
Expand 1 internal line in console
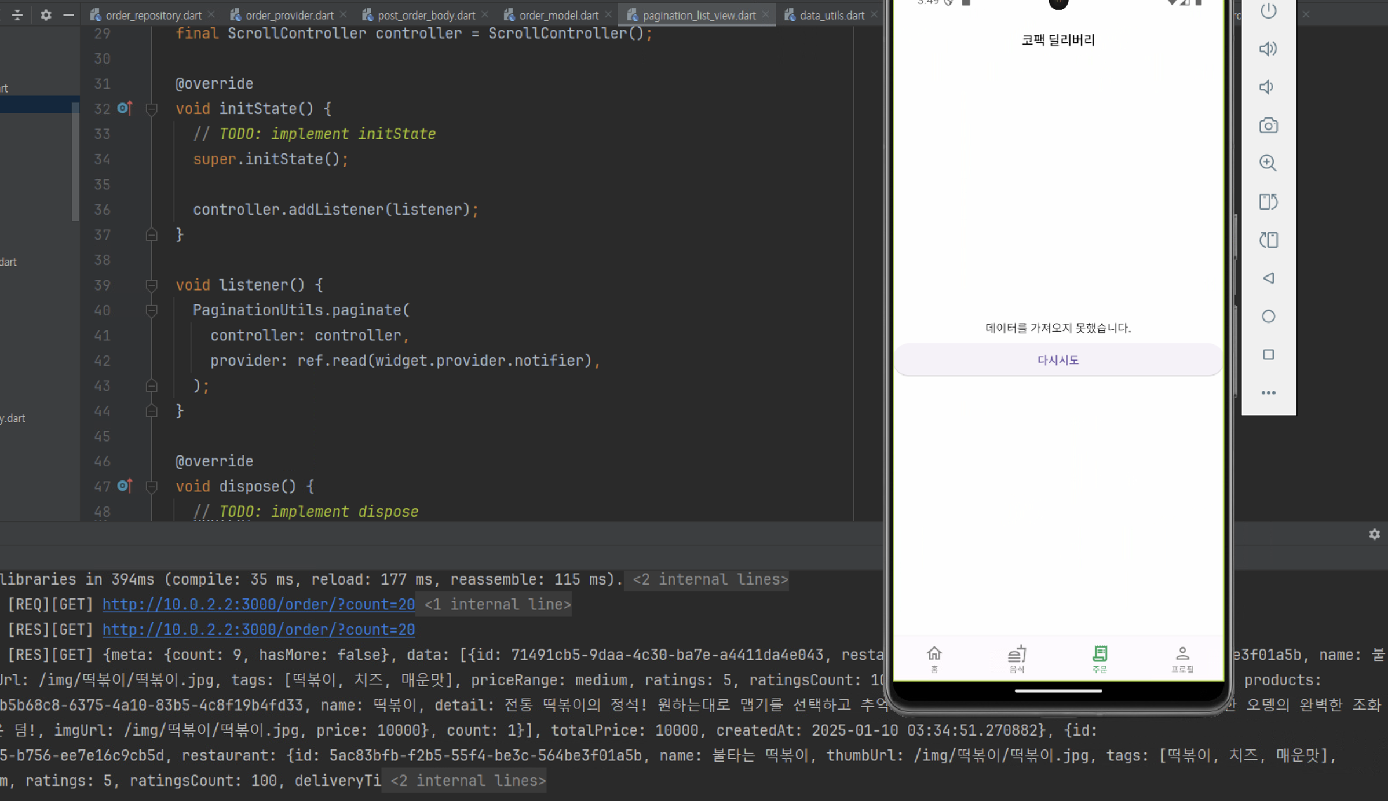point(498,604)
